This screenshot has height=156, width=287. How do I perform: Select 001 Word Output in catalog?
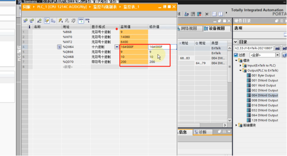coord(264,85)
